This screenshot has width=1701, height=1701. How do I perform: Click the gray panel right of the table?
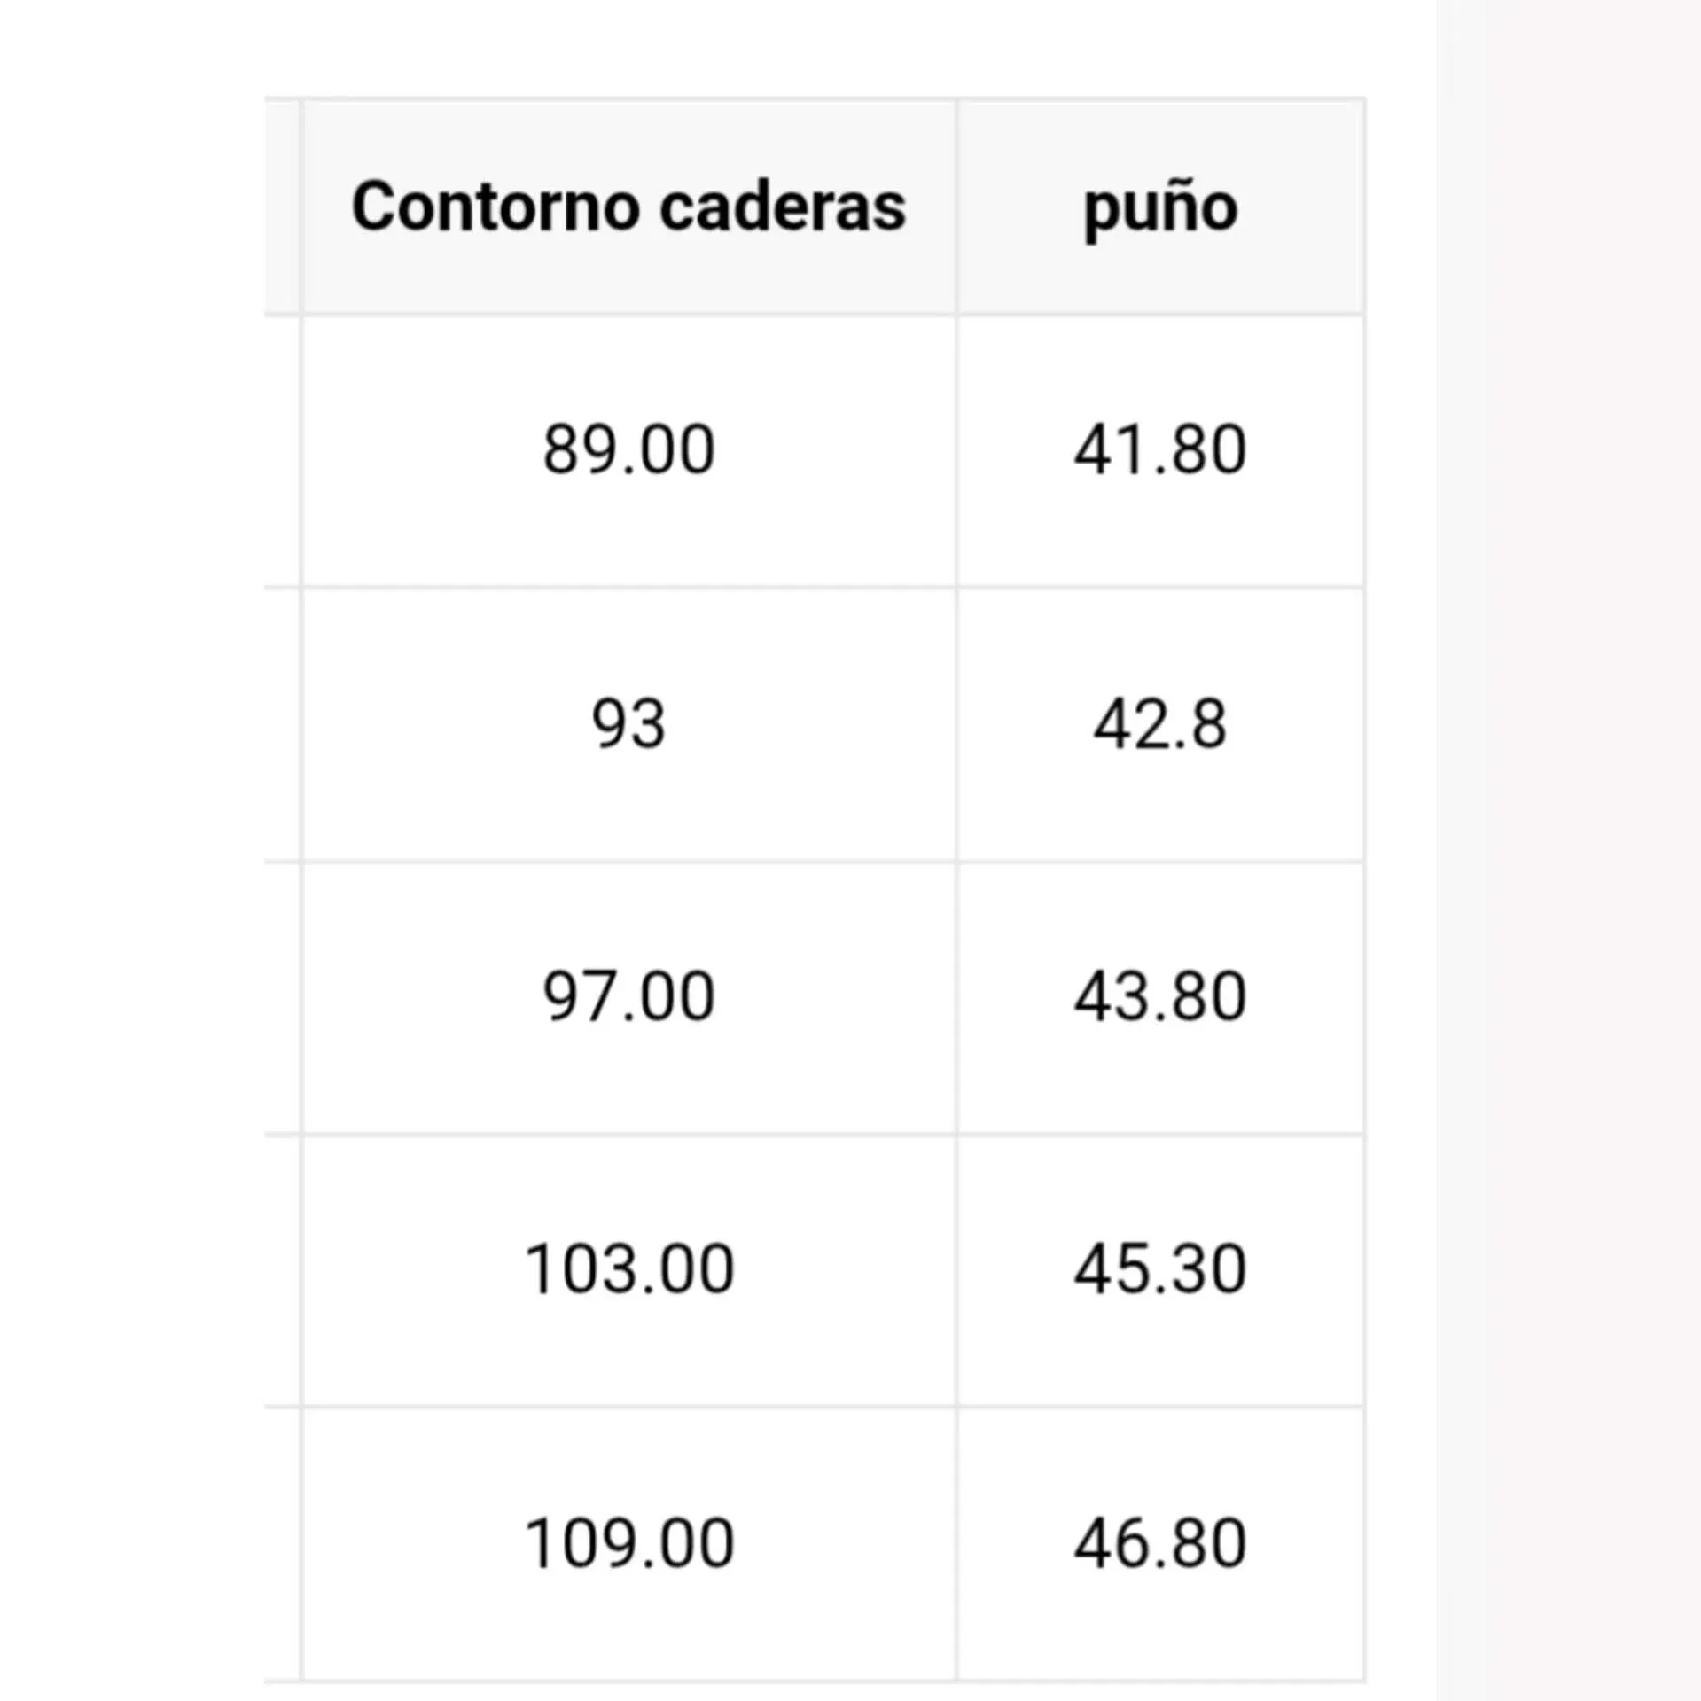click(x=1567, y=851)
